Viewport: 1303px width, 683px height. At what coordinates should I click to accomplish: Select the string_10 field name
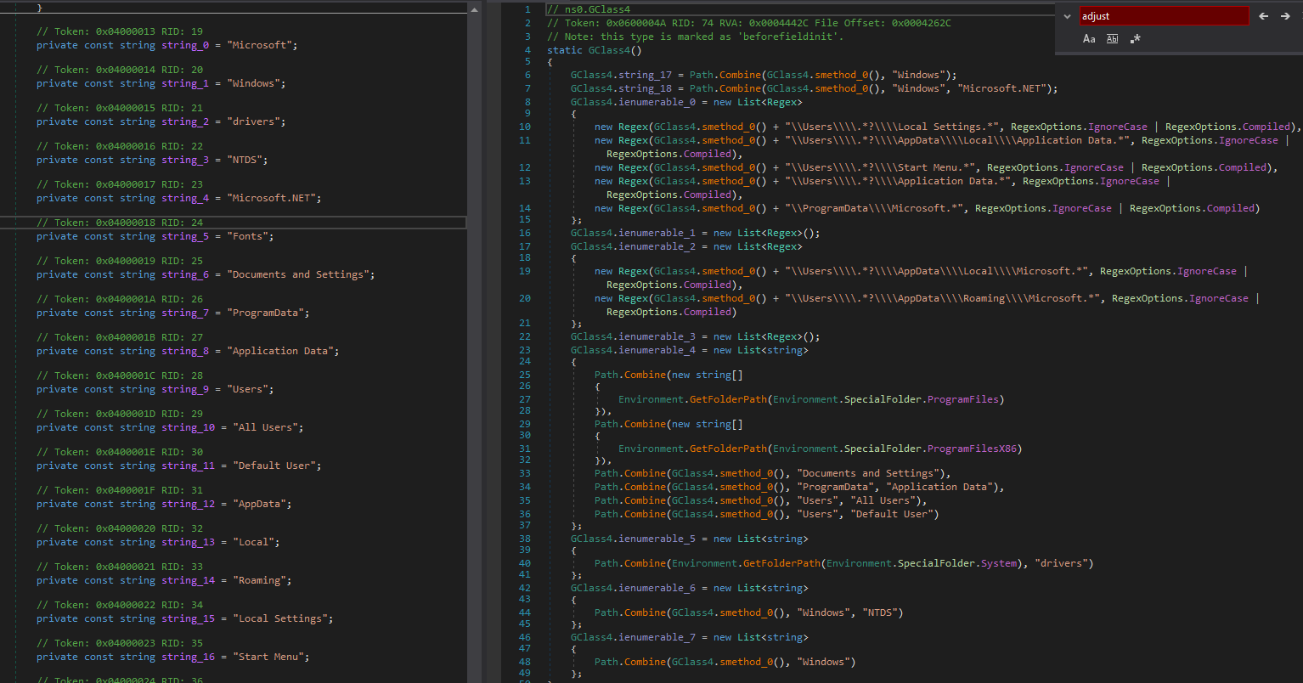coord(188,427)
